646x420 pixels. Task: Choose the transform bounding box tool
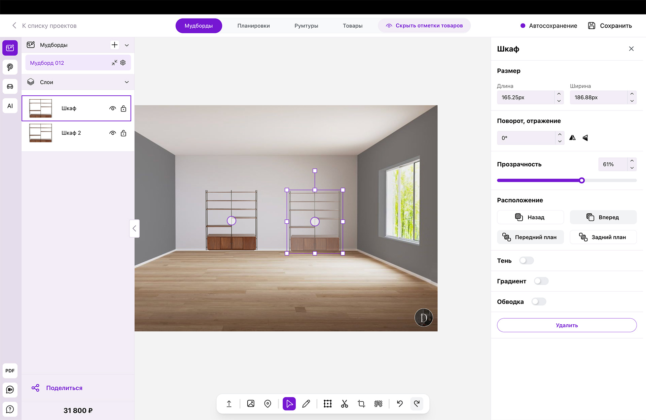tap(328, 403)
